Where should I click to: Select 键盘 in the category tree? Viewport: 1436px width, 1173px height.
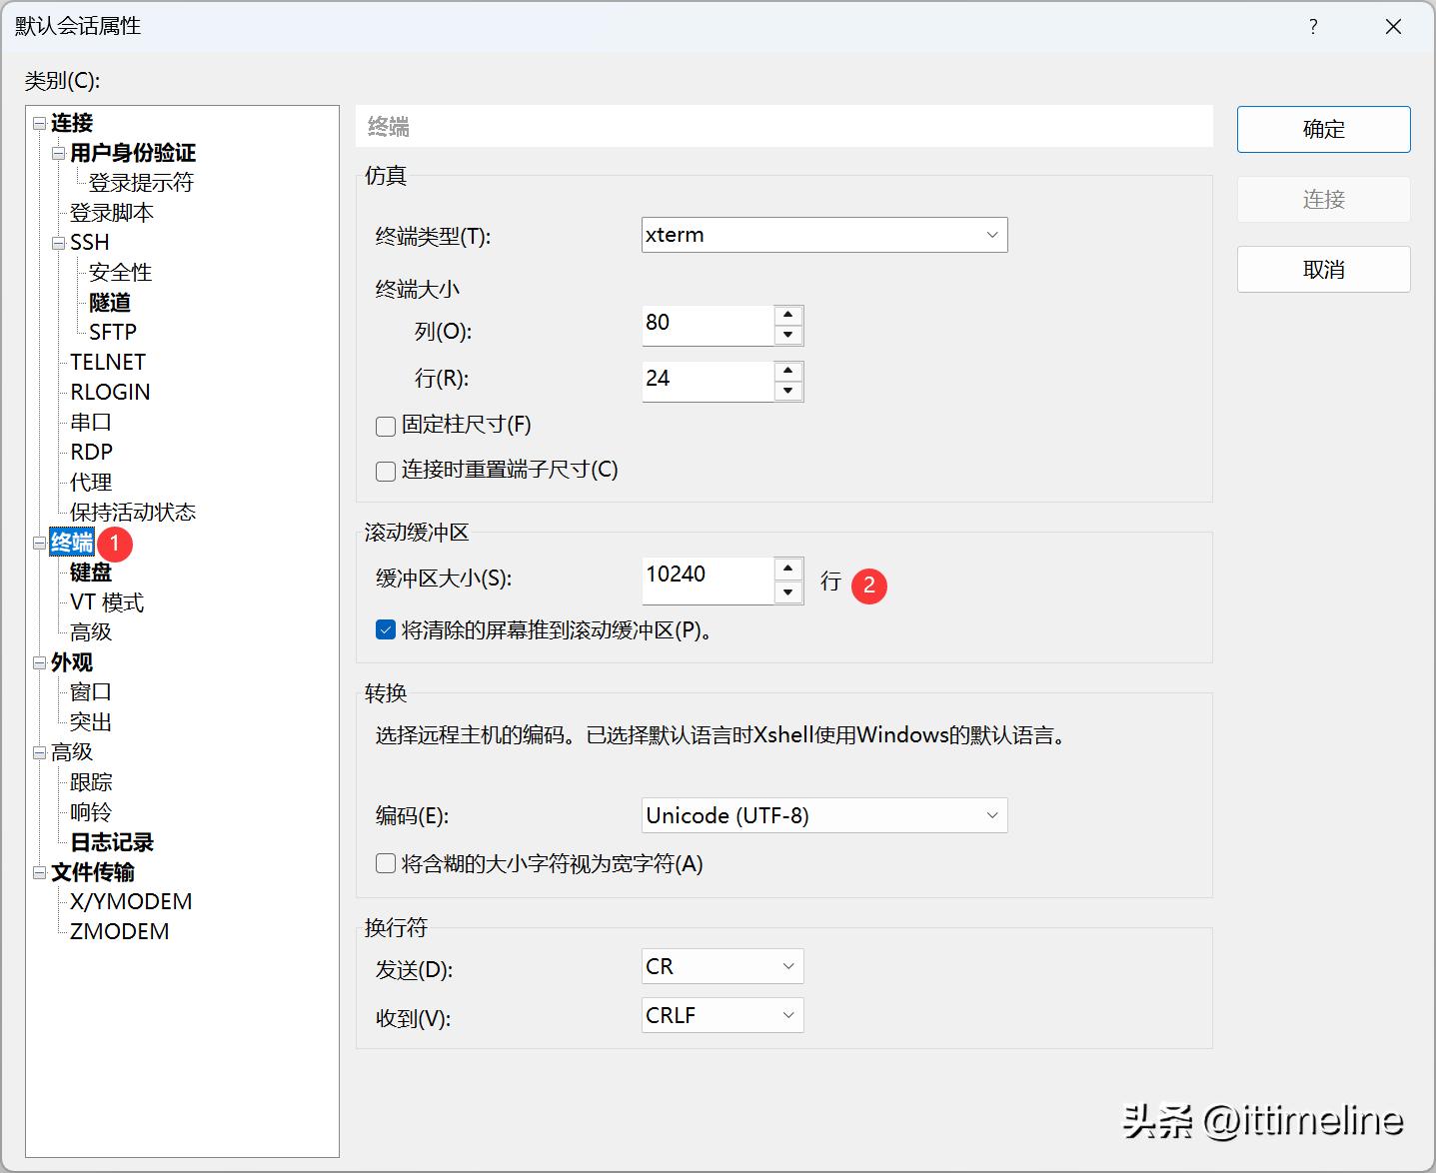[x=91, y=573]
